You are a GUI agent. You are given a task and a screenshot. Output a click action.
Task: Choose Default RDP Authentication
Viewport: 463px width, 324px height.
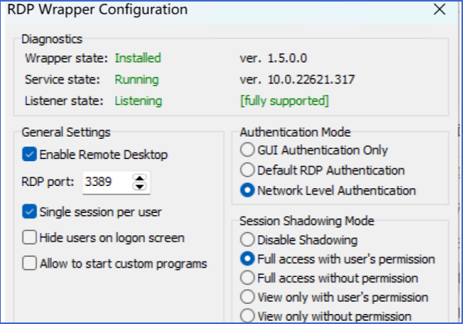click(248, 170)
